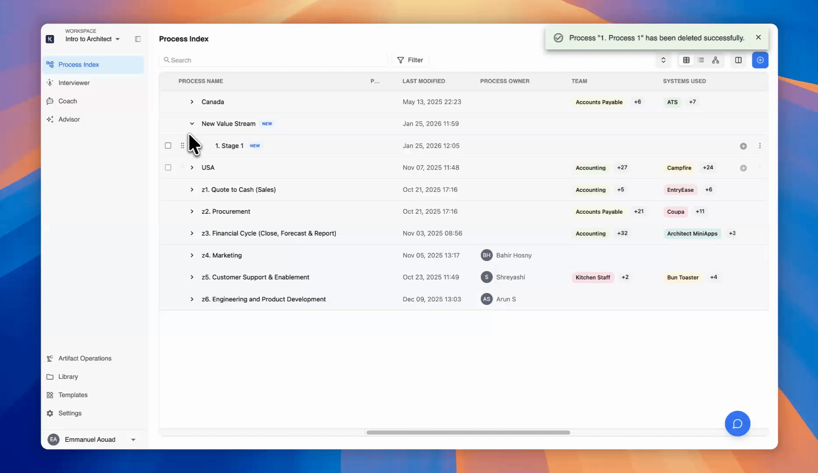The width and height of the screenshot is (818, 473).
Task: Click the Campfire system tag
Action: [x=679, y=168]
